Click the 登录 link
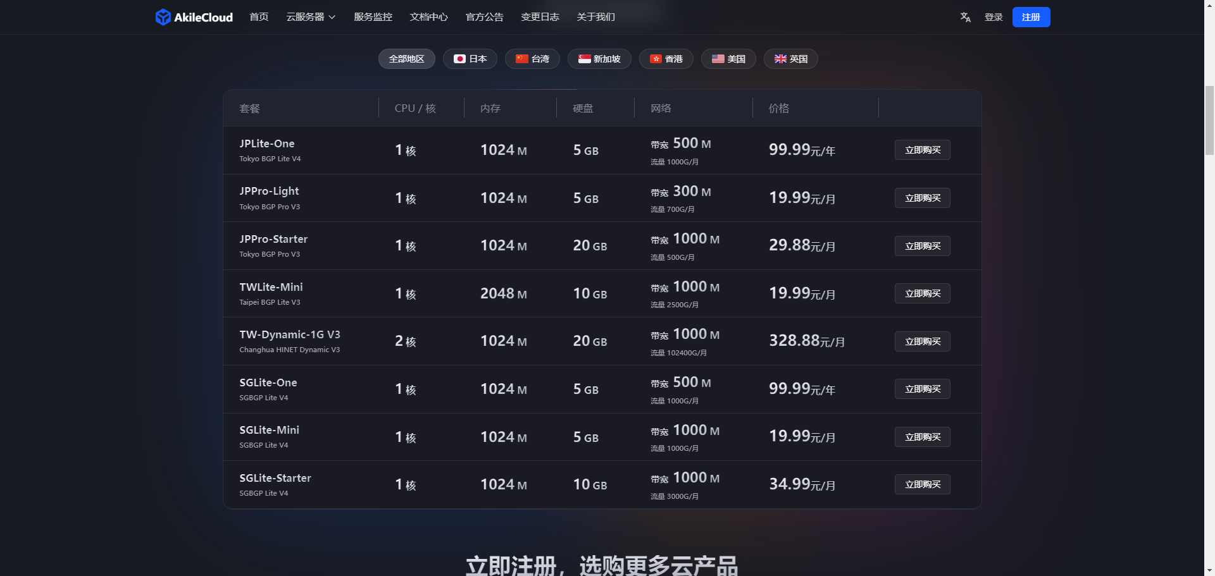 (994, 17)
